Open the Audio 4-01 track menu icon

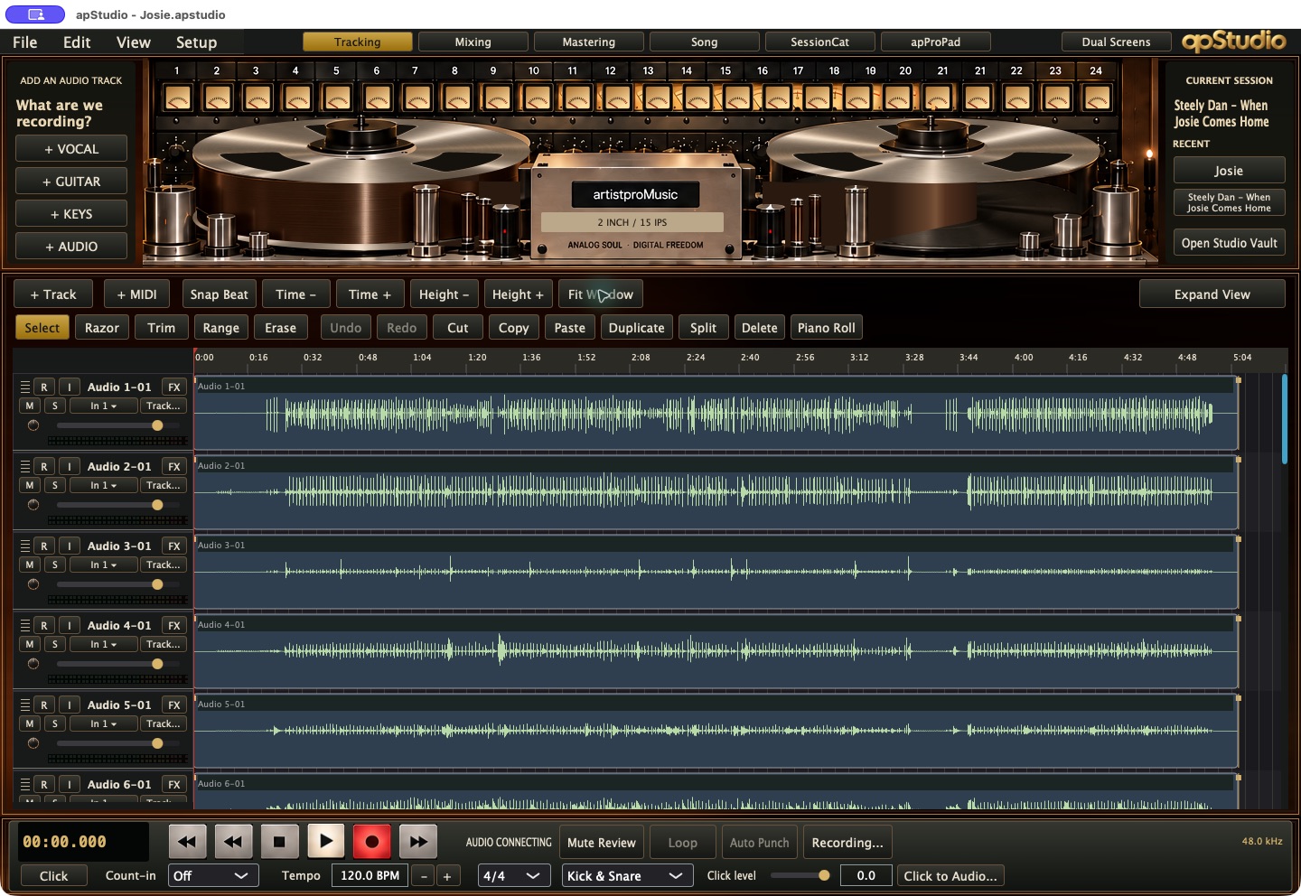(x=25, y=625)
